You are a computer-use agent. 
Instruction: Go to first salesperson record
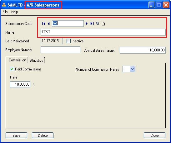[x=43, y=24]
